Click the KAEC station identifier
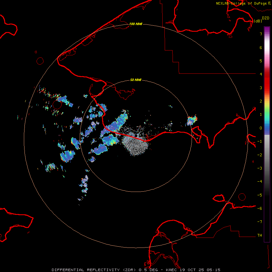 coord(172,270)
